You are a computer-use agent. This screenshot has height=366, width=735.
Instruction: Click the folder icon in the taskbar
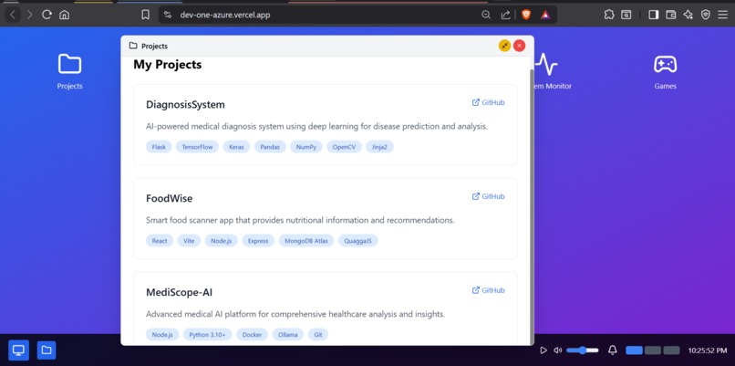point(47,350)
